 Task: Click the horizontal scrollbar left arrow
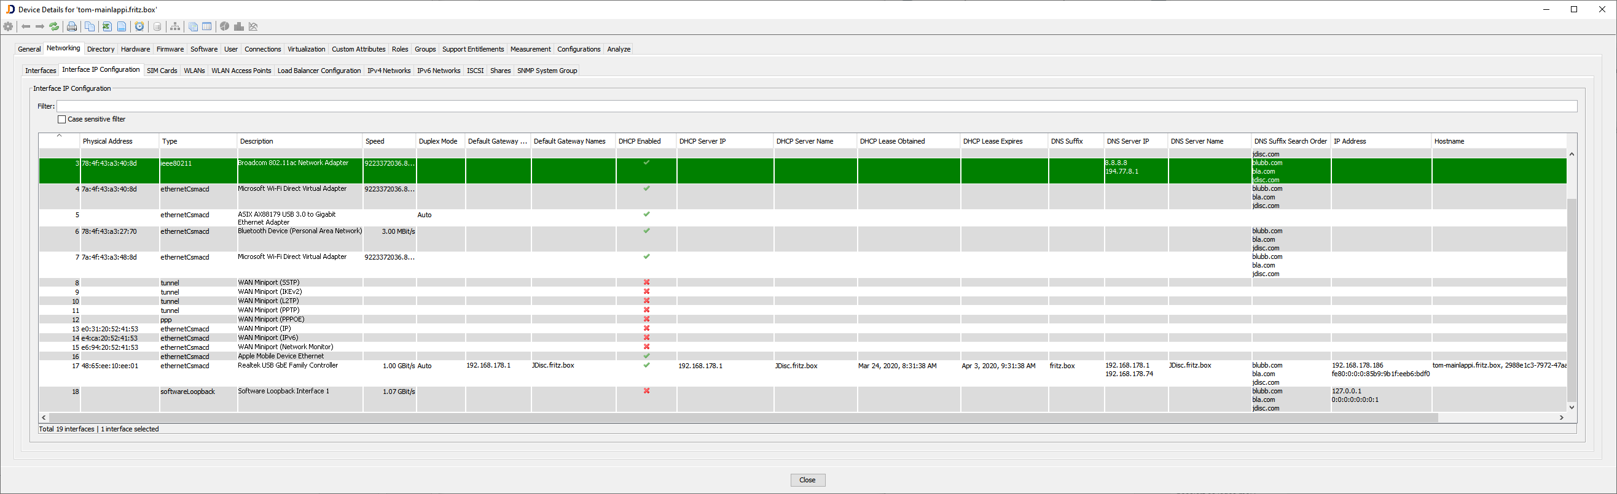44,417
